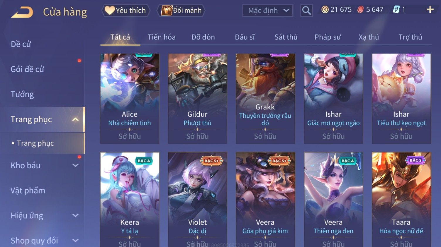
Task: Tap the gold coin balance icon
Action: click(x=325, y=10)
